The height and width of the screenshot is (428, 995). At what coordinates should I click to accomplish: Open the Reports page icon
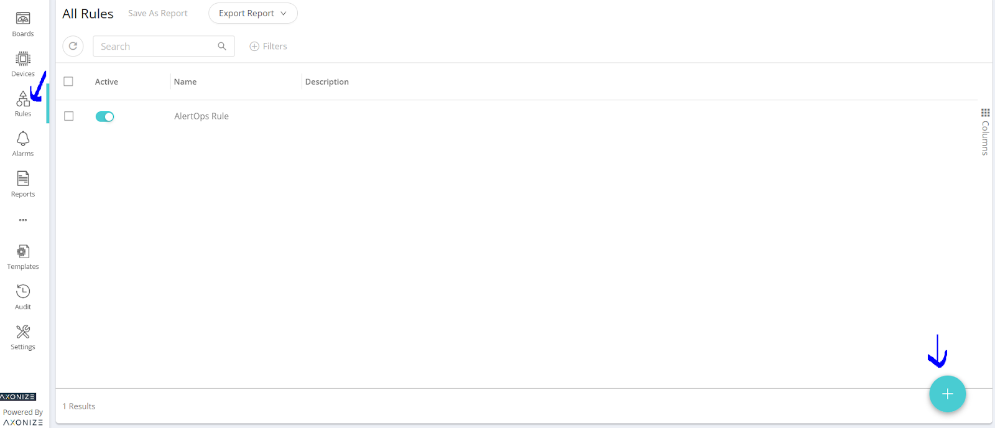point(23,179)
